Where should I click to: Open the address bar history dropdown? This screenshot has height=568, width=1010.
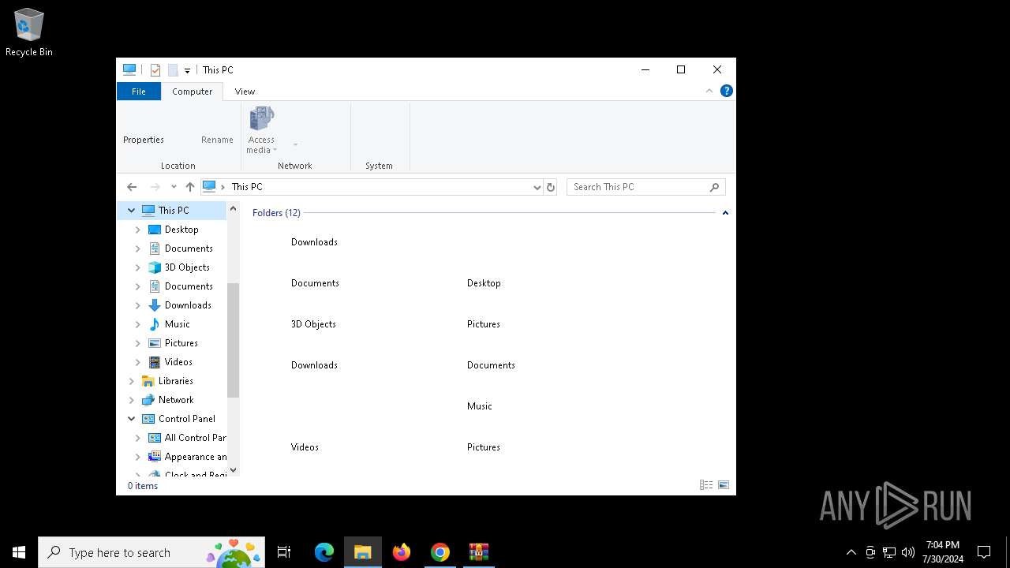click(537, 187)
